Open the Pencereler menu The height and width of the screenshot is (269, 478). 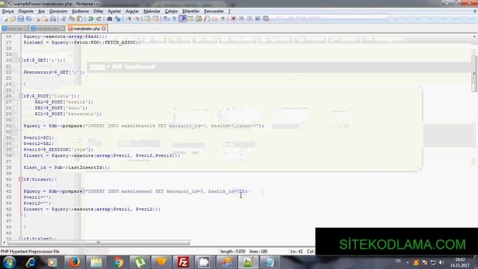coord(214,11)
